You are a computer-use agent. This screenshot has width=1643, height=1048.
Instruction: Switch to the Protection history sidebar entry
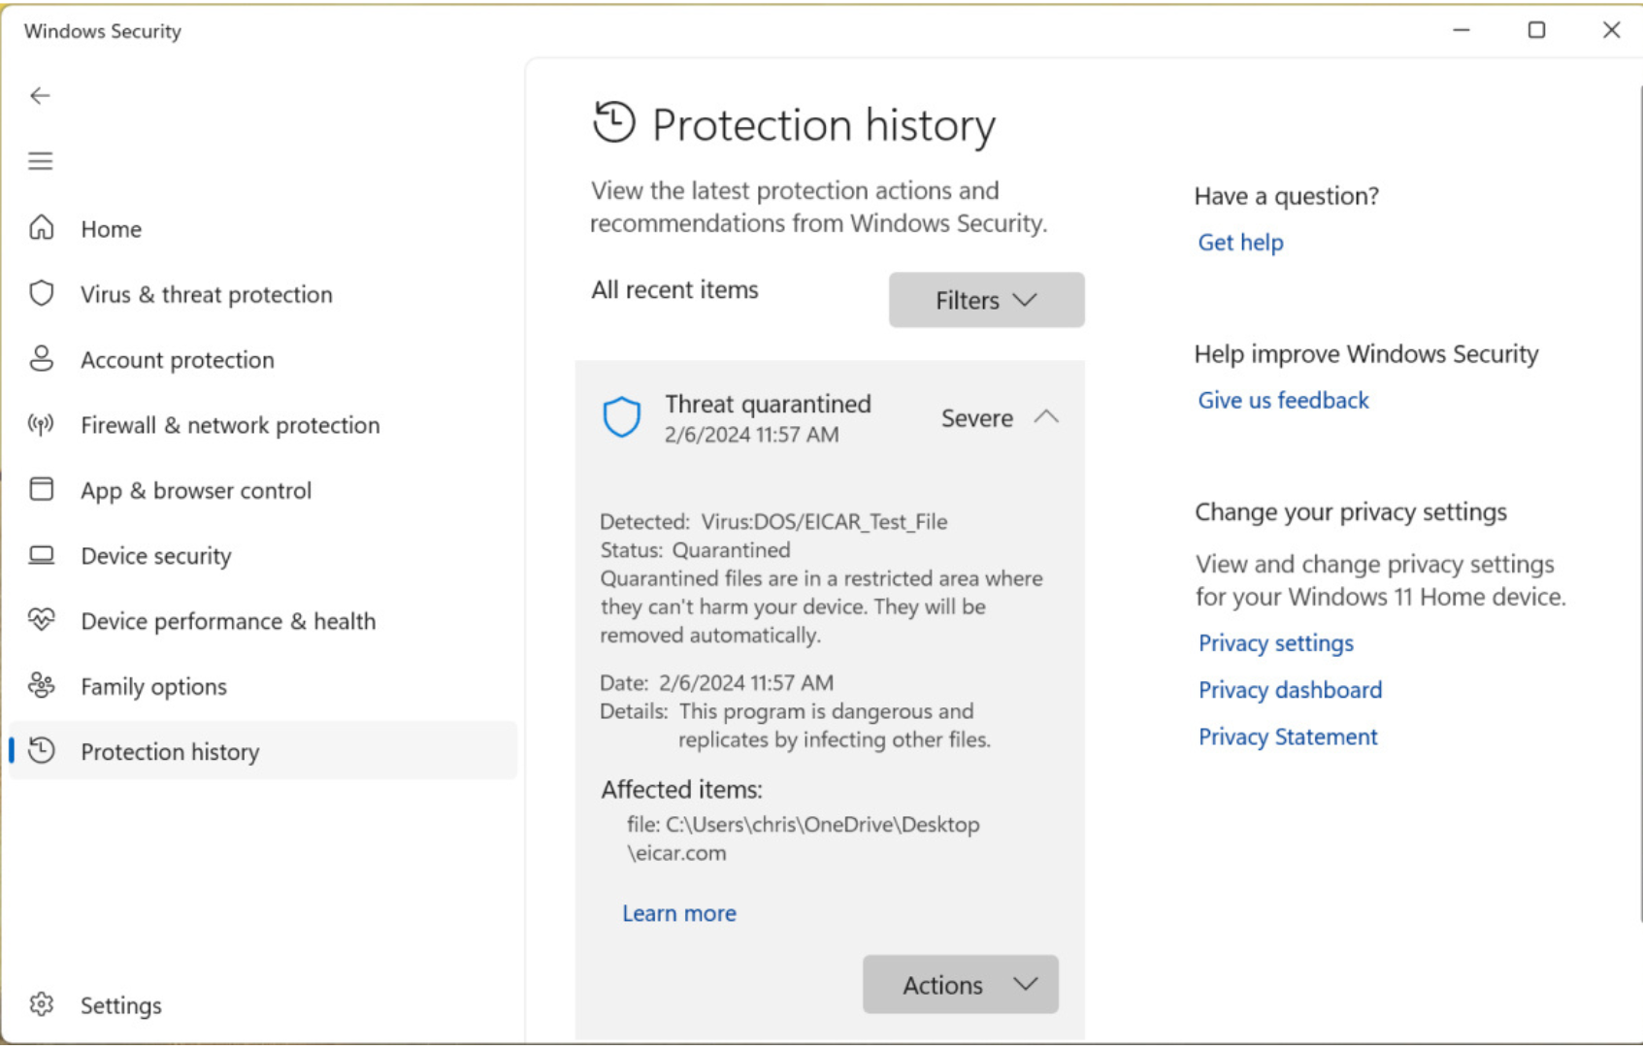[170, 751]
